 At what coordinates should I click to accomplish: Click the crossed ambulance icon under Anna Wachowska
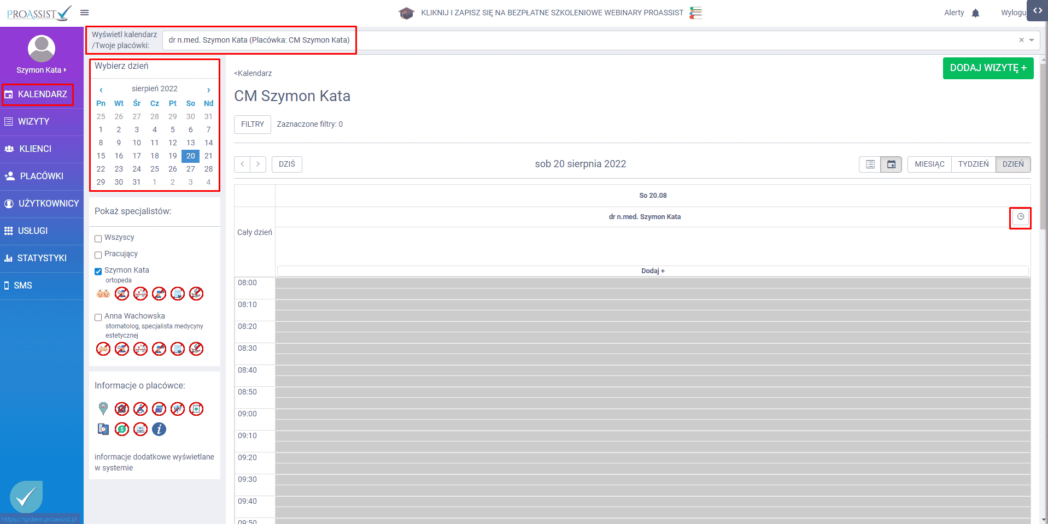click(x=140, y=349)
